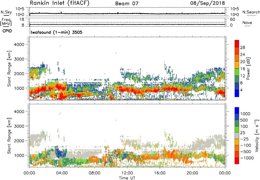Click the 'Rankin Inlet (fitACF)' title
The image size is (260, 180).
click(x=59, y=3)
